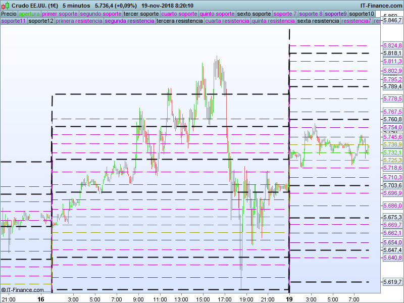The width and height of the screenshot is (404, 303).
Task: Open soporte12 indicator settings label
Action: [x=41, y=21]
